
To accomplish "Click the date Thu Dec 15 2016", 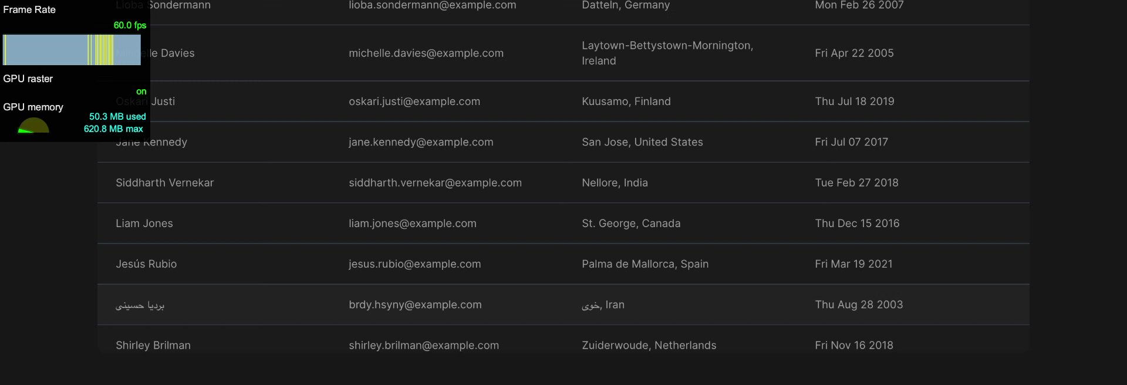I will pyautogui.click(x=856, y=223).
